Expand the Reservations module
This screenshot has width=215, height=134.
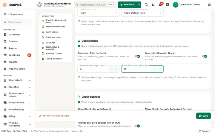30,80
